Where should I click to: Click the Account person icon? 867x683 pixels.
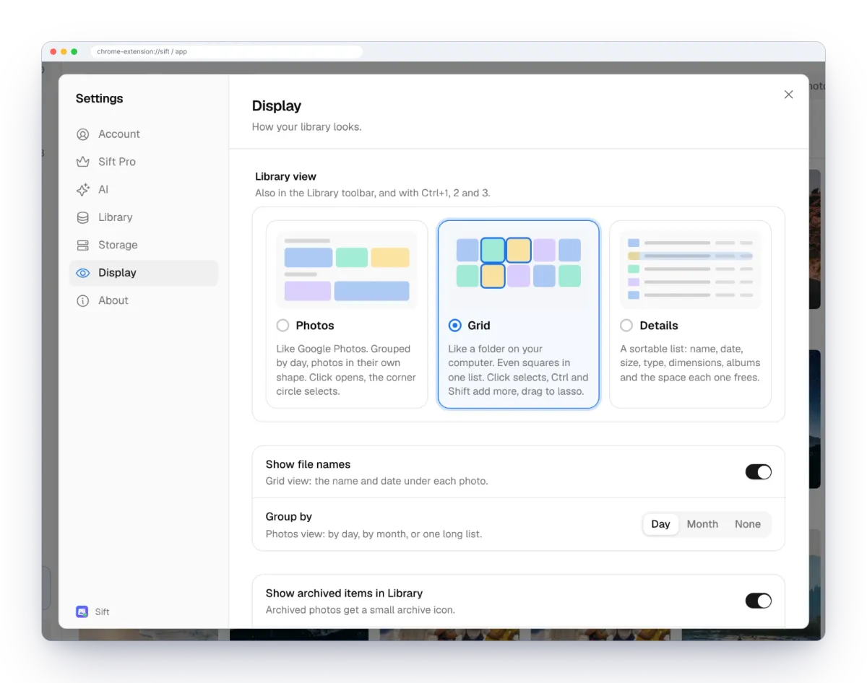tap(83, 134)
